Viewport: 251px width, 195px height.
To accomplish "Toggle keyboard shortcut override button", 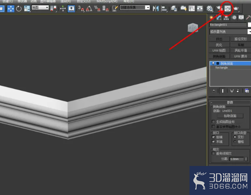I will [x=71, y=9].
